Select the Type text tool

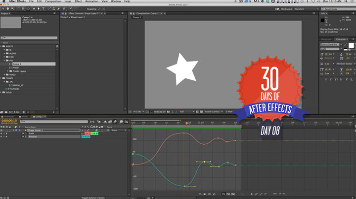coord(44,8)
